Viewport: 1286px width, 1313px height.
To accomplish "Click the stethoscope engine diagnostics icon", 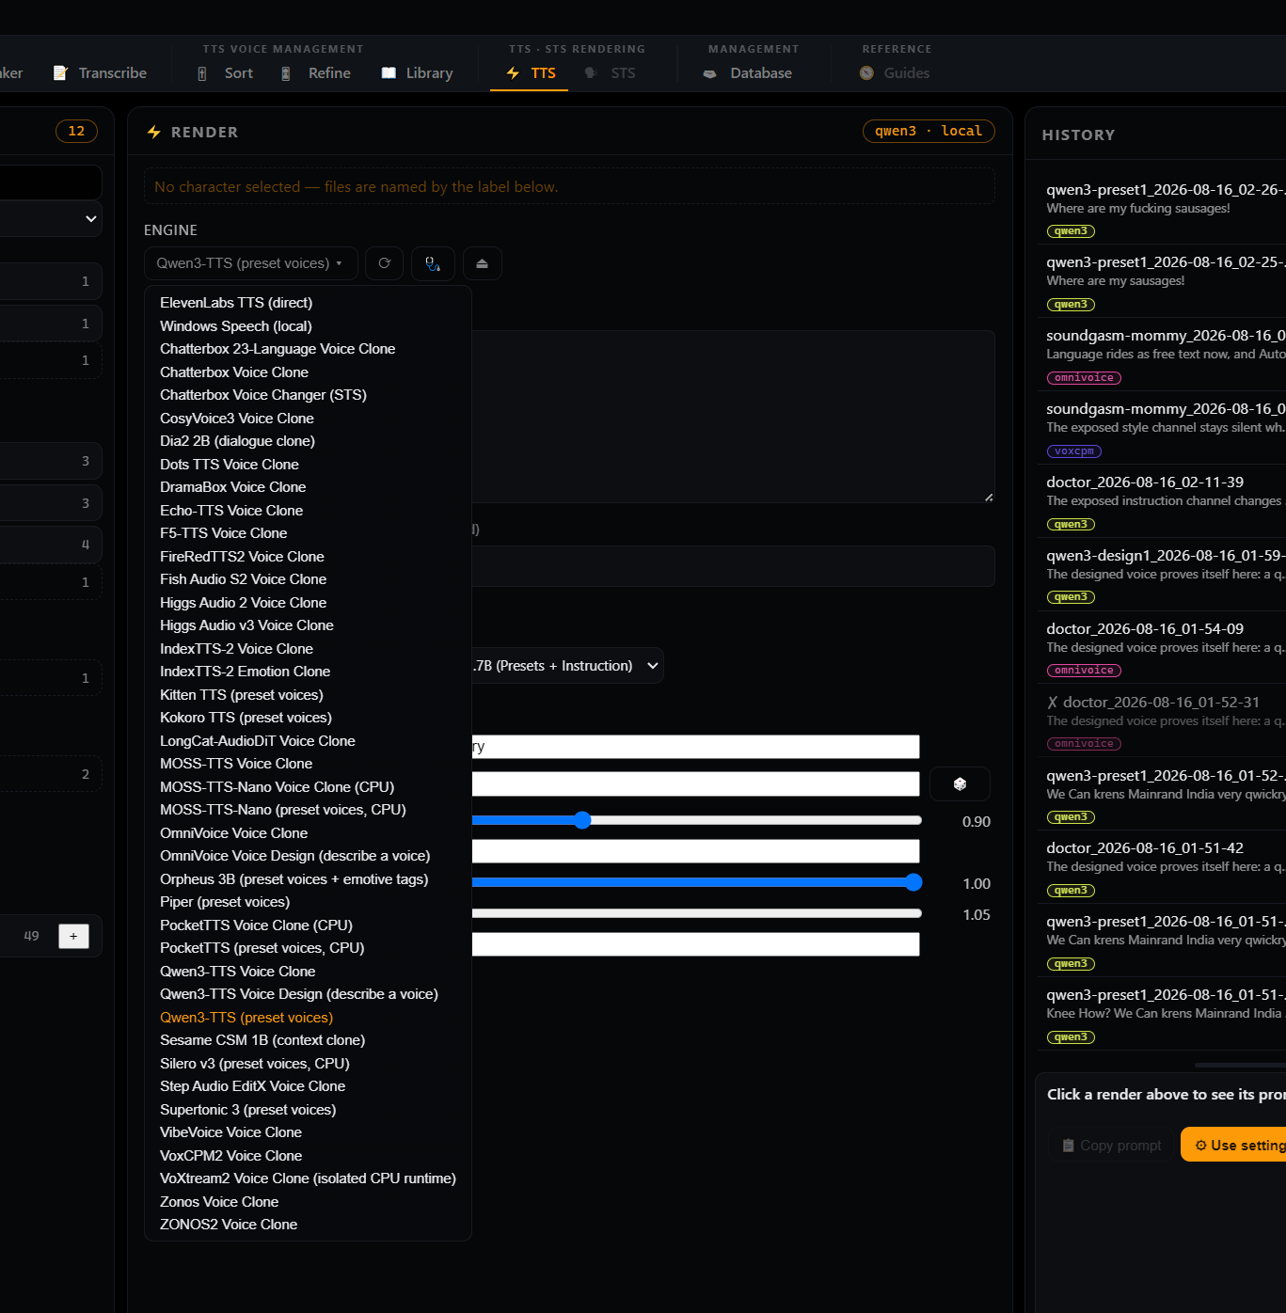I will point(433,263).
